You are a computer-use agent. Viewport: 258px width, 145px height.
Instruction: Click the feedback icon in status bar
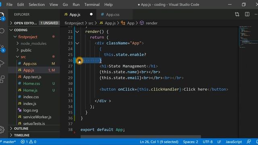click(x=249, y=141)
